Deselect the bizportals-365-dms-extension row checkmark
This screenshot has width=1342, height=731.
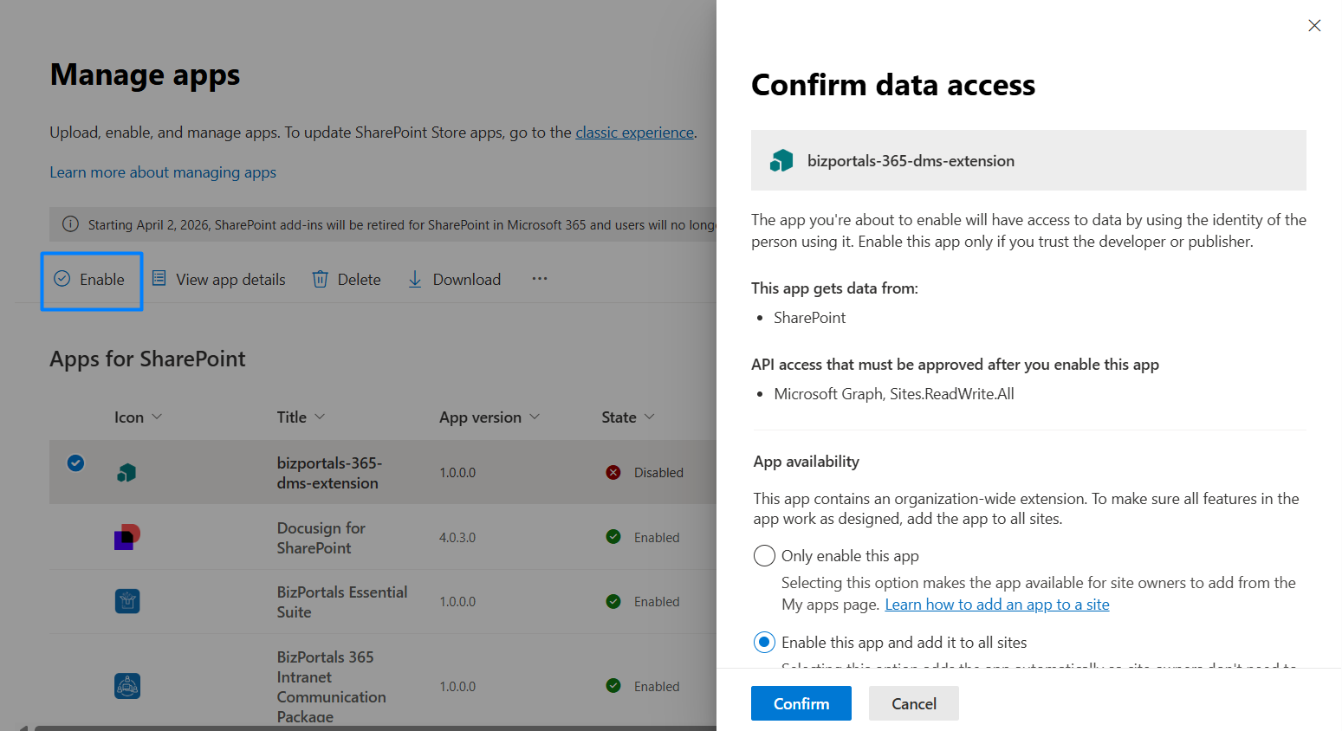[x=75, y=463]
